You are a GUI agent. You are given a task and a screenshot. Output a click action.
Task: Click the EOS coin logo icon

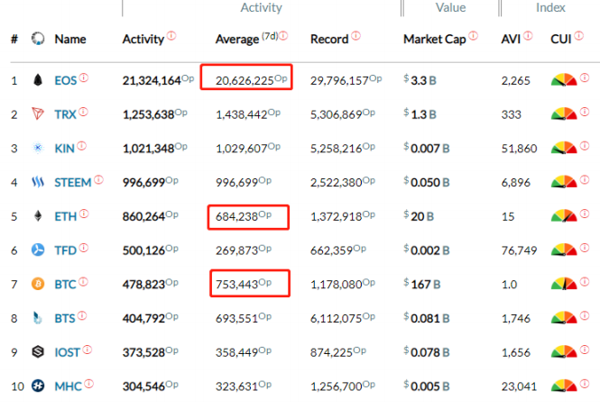[38, 80]
